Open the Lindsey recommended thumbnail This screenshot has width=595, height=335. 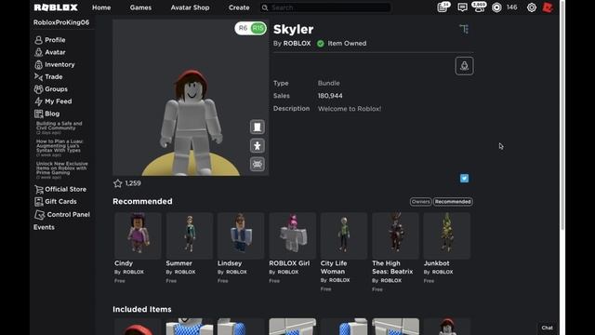point(241,235)
